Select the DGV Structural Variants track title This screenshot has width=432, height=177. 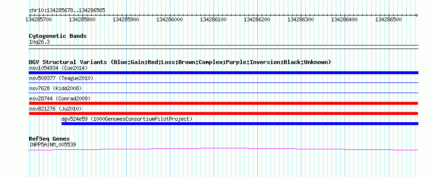(180, 62)
